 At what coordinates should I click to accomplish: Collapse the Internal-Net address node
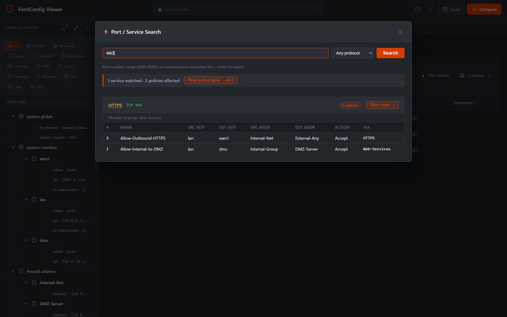(x=25, y=282)
